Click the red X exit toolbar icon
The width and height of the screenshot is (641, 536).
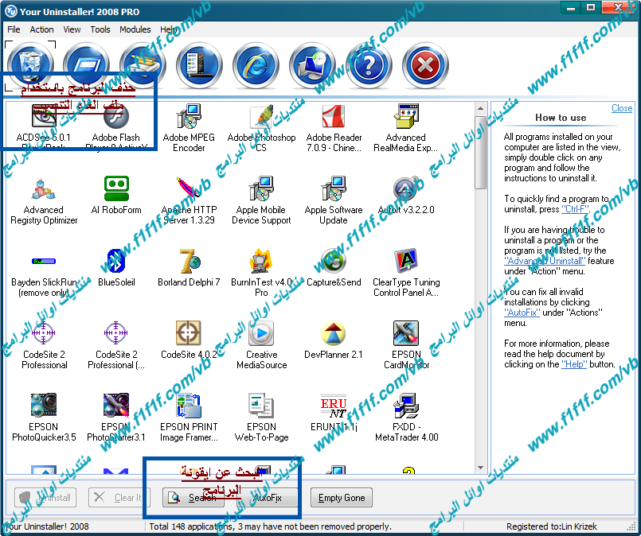pyautogui.click(x=425, y=65)
